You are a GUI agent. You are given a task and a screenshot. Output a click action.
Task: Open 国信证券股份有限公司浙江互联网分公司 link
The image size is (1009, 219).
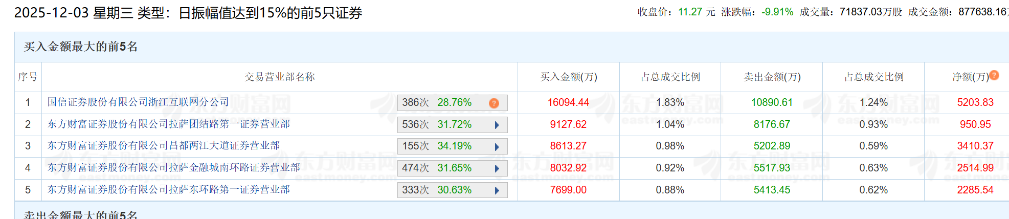[138, 102]
